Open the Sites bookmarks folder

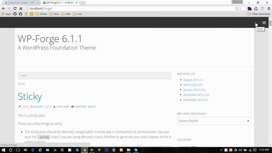66,14
